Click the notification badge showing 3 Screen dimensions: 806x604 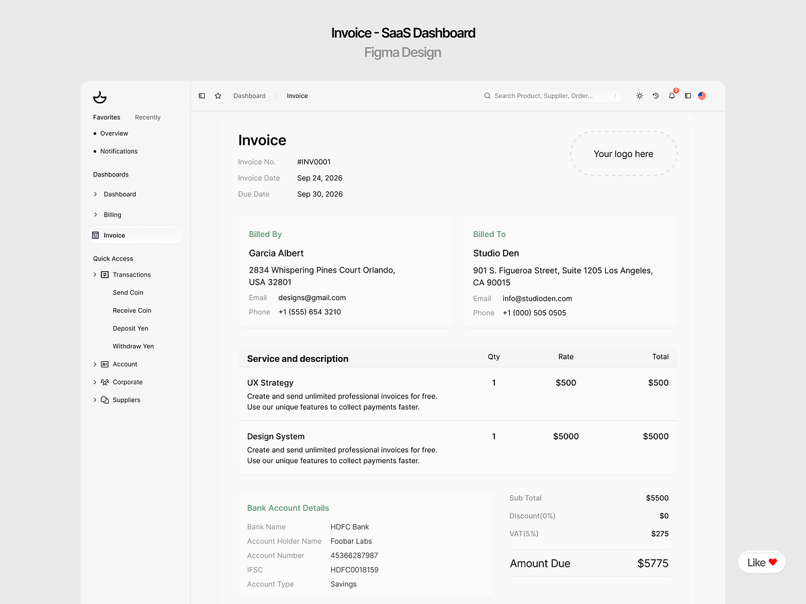pyautogui.click(x=675, y=91)
